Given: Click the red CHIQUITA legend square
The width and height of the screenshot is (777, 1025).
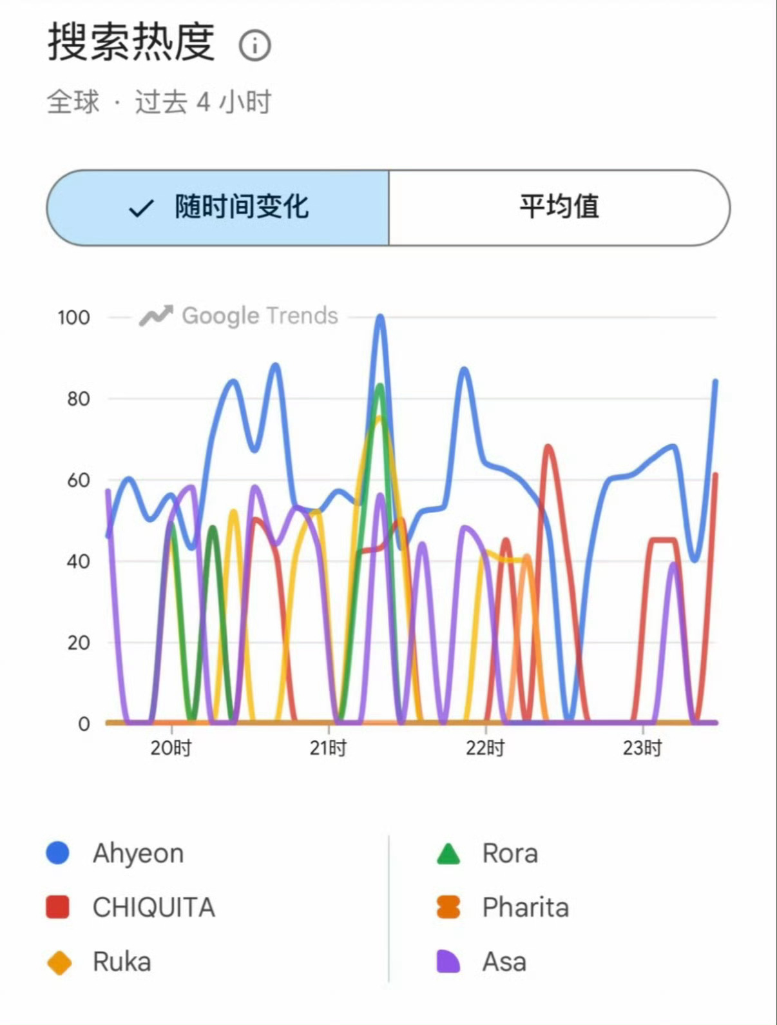Looking at the screenshot, I should point(58,906).
